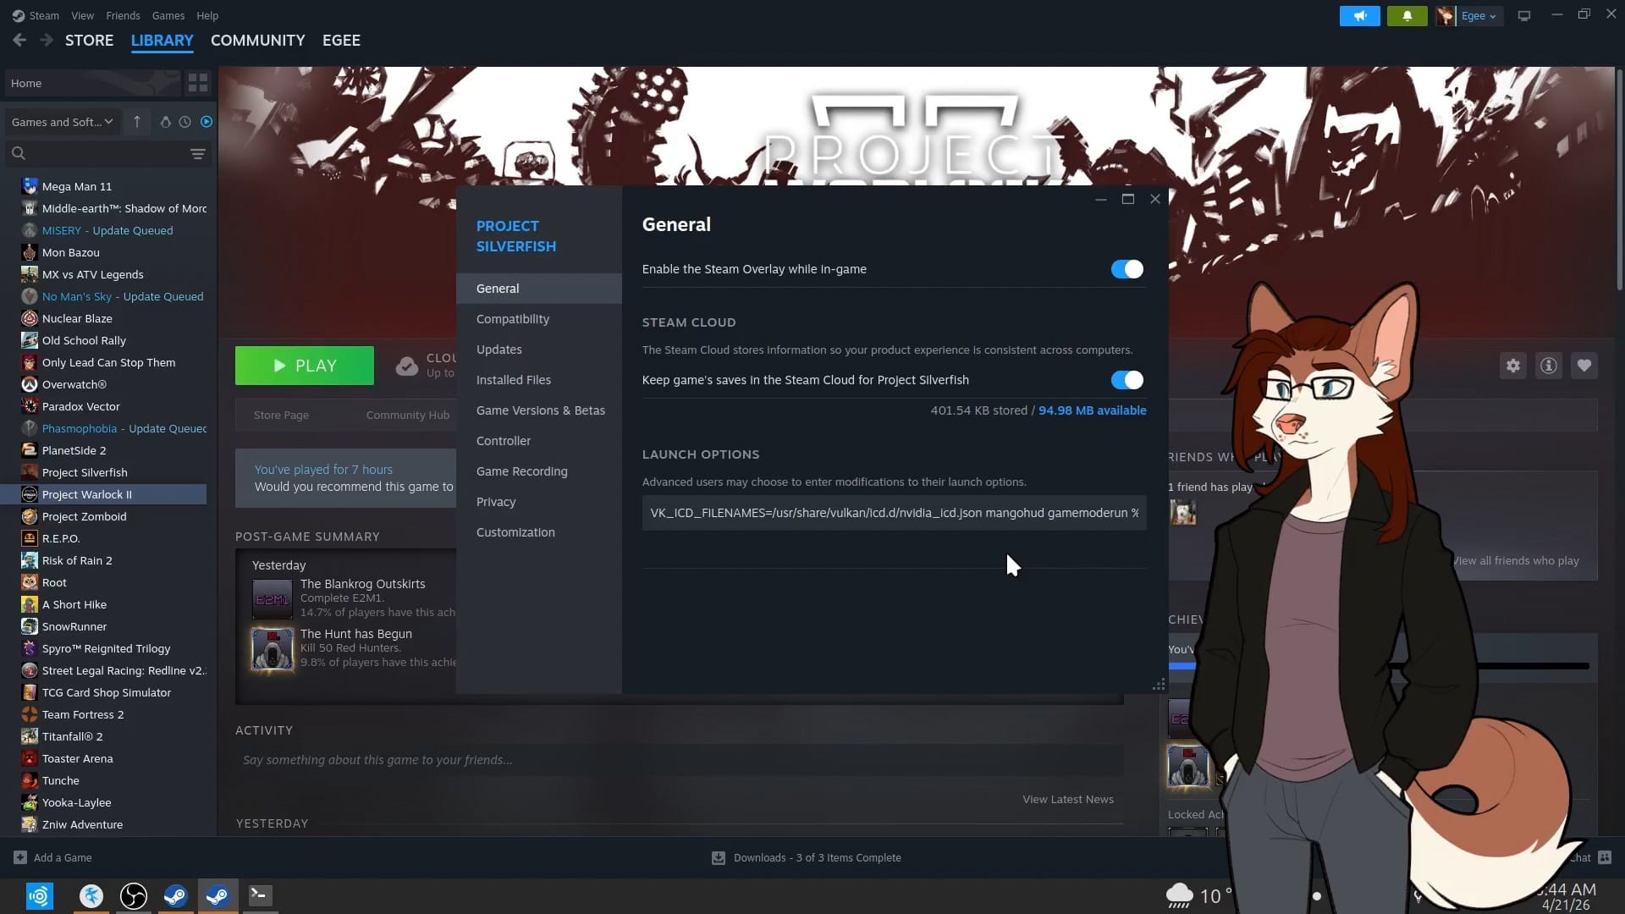1625x914 pixels.
Task: Open notifications with the green bell icon
Action: click(x=1407, y=15)
